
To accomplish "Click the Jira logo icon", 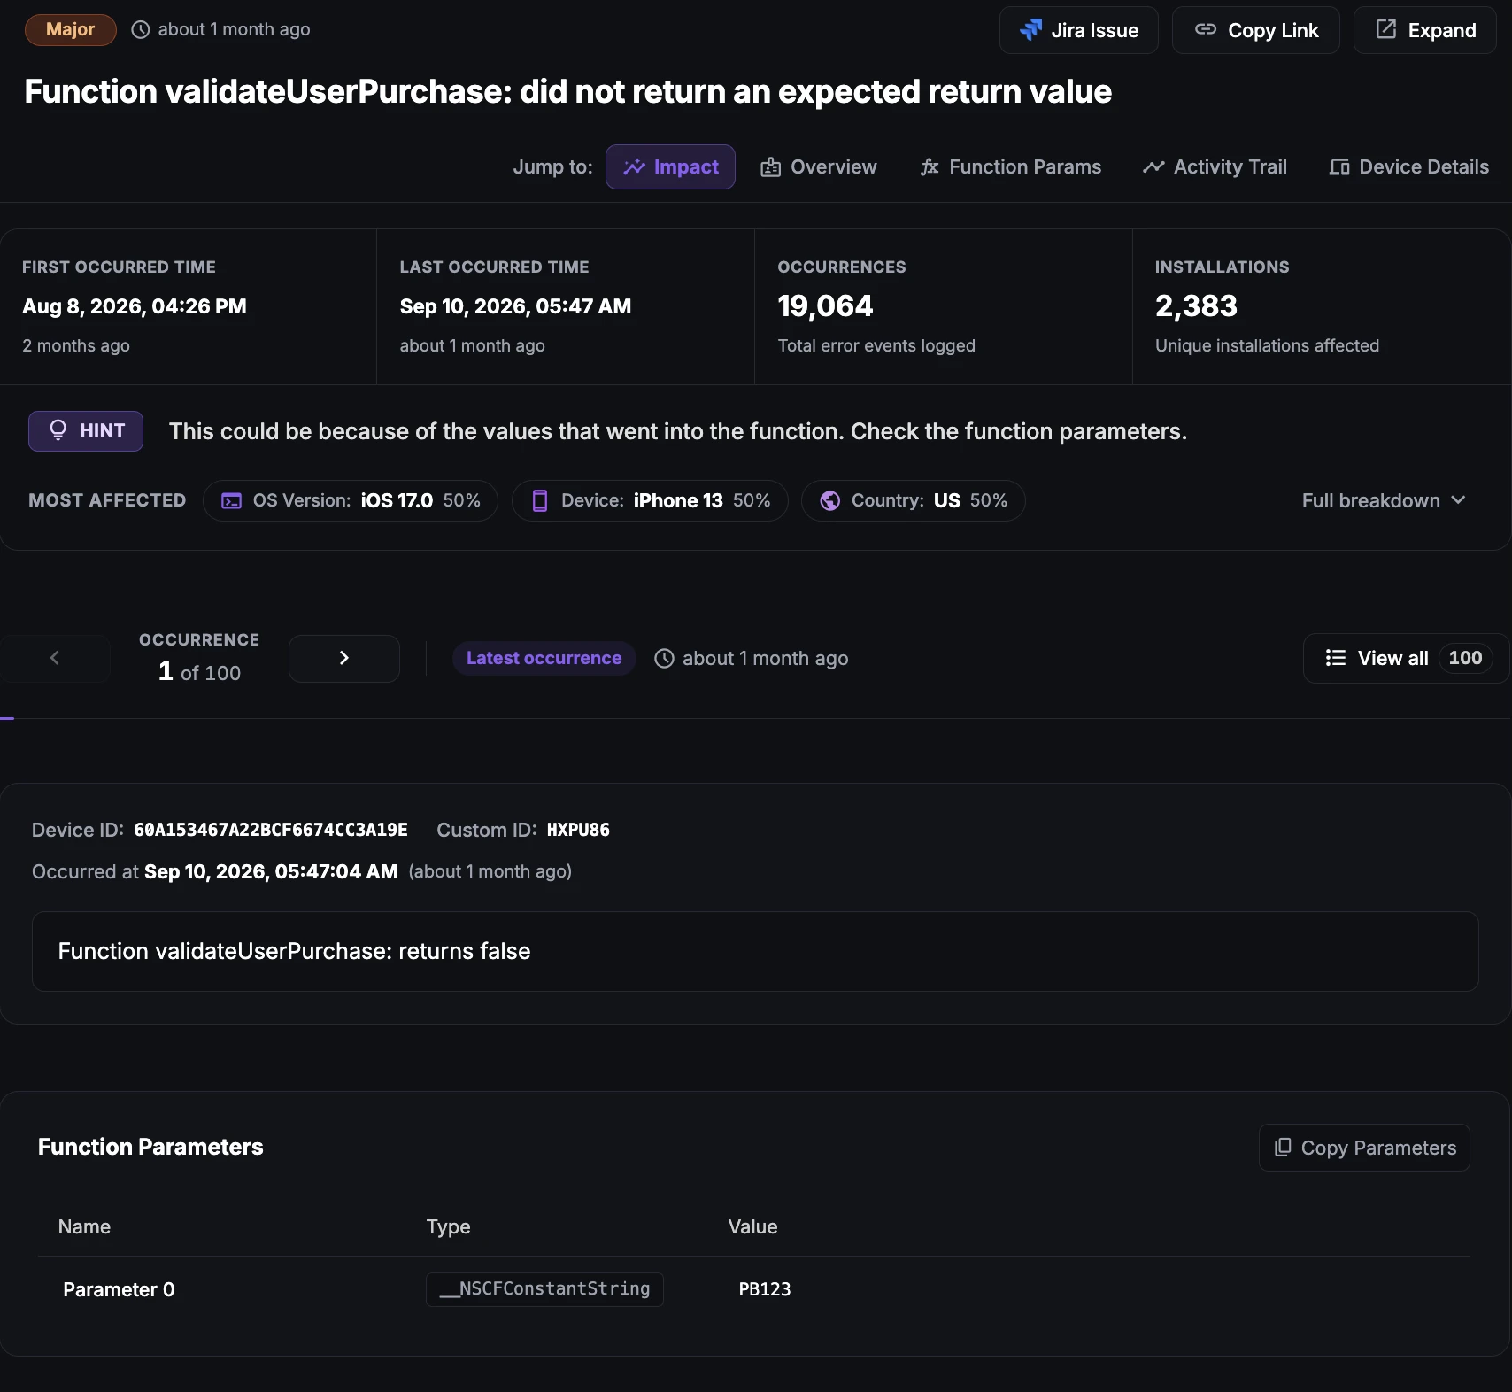I will [1030, 30].
